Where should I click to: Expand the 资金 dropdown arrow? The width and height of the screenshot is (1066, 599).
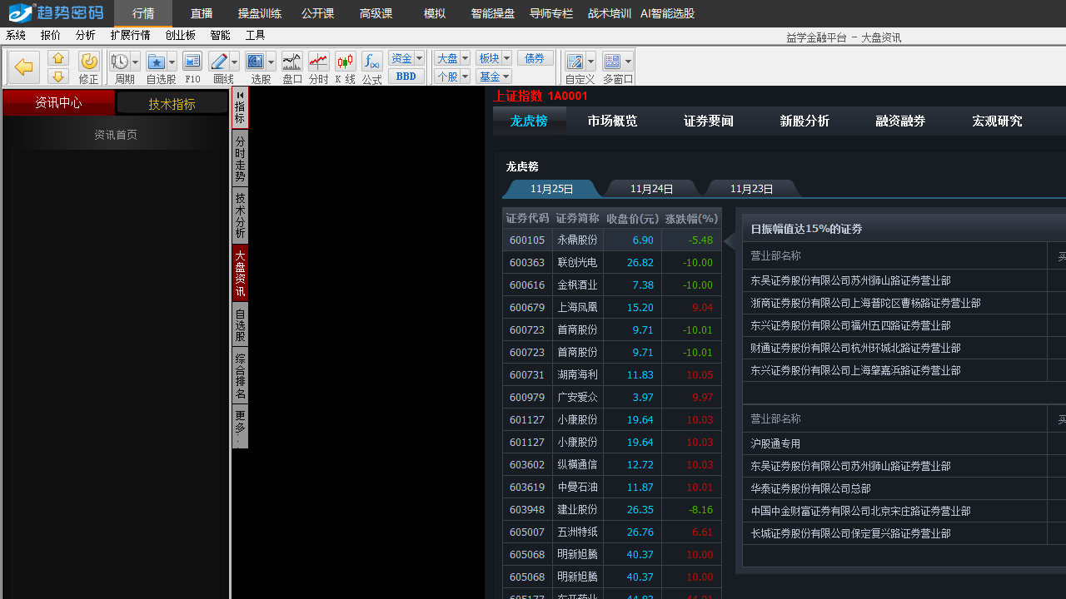pos(419,57)
